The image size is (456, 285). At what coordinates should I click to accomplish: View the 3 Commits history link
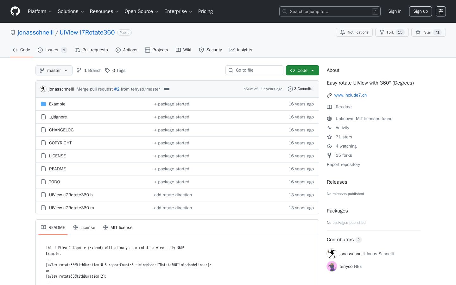pyautogui.click(x=300, y=89)
